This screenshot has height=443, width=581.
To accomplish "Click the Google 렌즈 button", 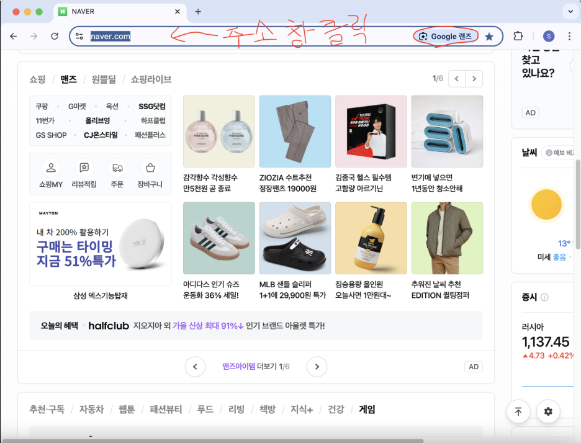I will coord(446,37).
